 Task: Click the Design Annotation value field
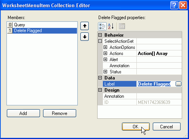point(159,96)
